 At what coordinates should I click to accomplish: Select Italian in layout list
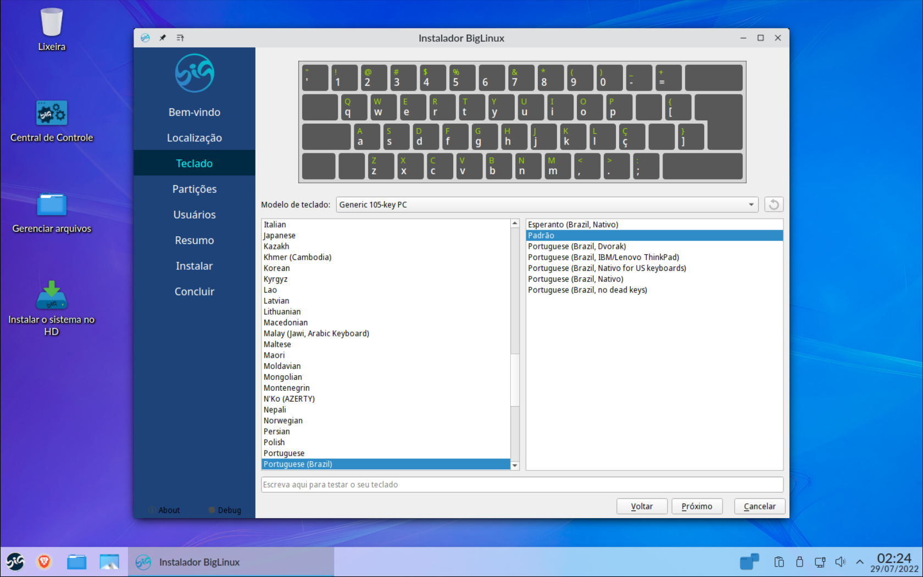[386, 224]
